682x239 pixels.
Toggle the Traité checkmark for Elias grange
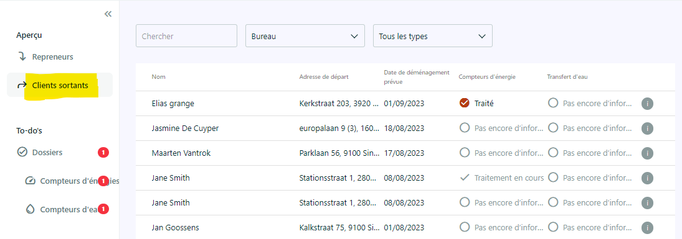pos(465,103)
